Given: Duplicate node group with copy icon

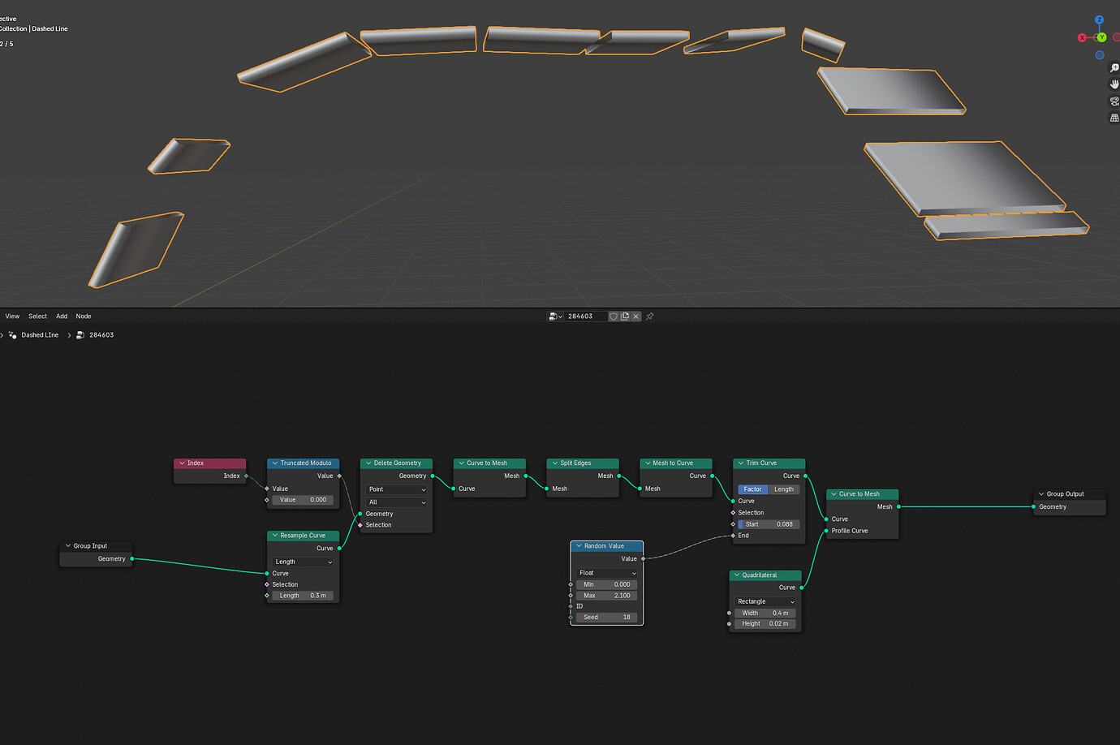Looking at the screenshot, I should [x=625, y=317].
